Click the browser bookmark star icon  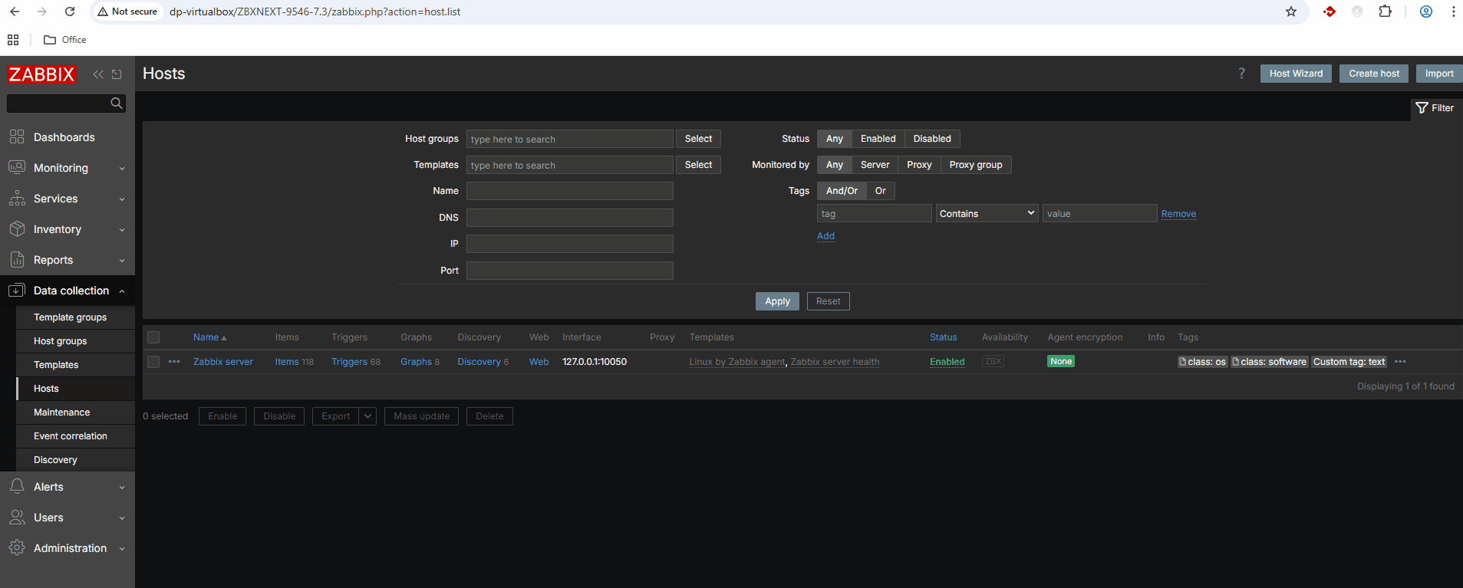tap(1291, 11)
